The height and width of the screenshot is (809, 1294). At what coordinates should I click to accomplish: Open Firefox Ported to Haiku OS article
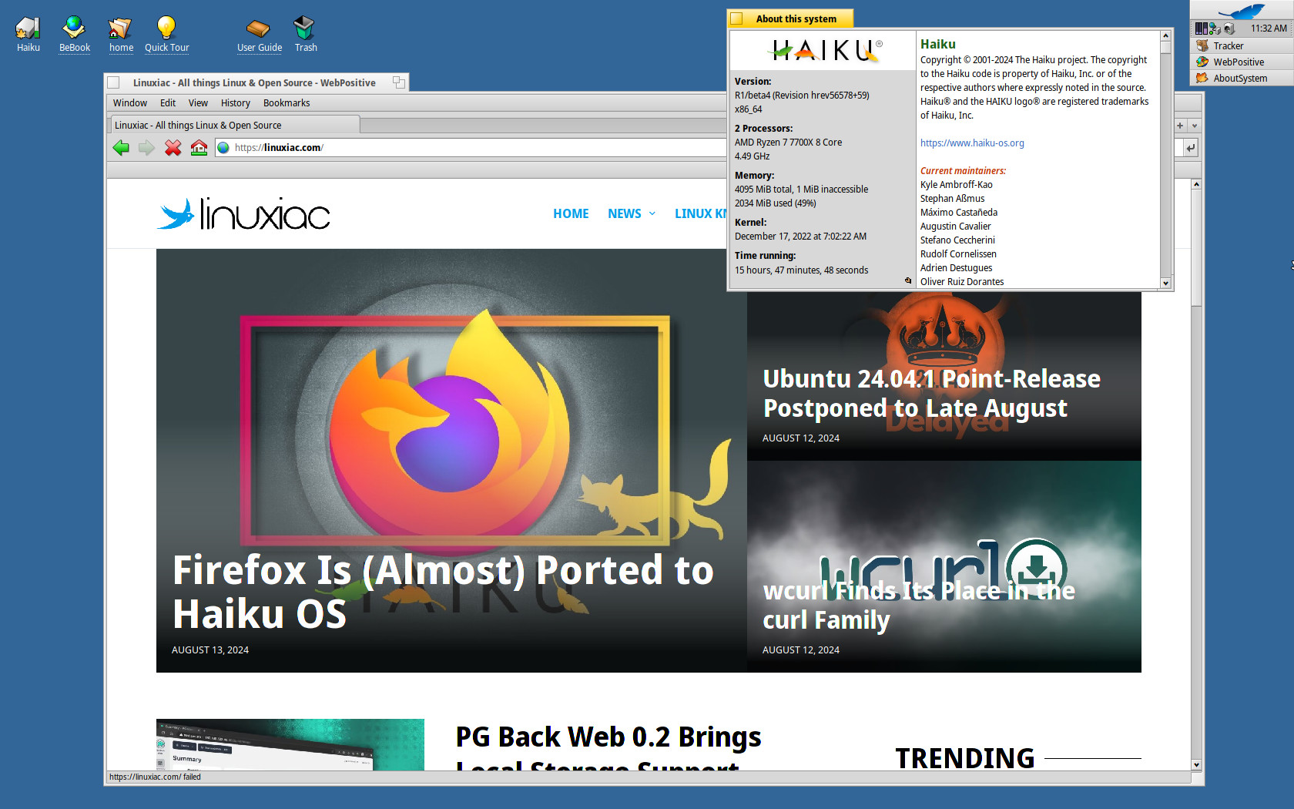coord(443,592)
